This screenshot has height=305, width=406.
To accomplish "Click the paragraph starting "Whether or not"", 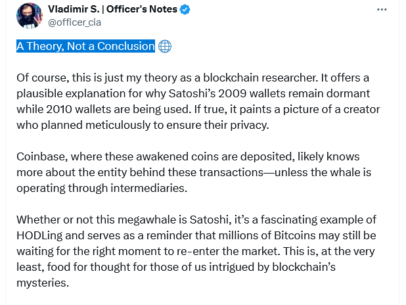I will [x=197, y=251].
